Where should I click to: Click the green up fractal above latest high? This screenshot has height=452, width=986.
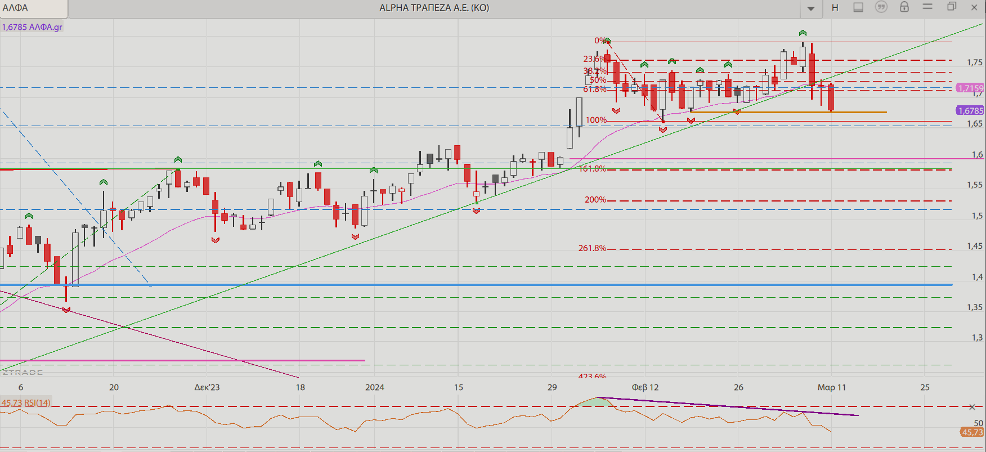(x=803, y=33)
